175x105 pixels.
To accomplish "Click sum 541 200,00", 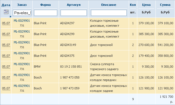I will (x=166, y=45).
